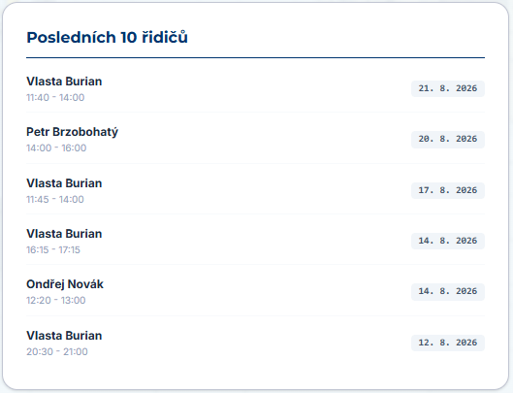Click the 17. 8. 2026 date badge
This screenshot has height=393, width=513.
click(448, 190)
